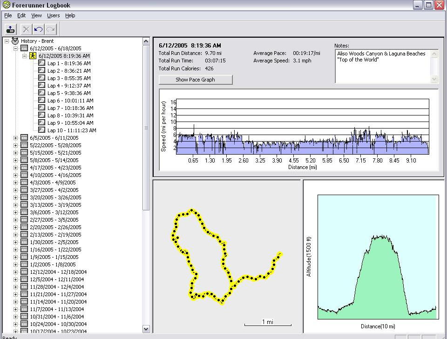Viewport: 447px width, 339px height.
Task: Select the 2/13/2005 - 2/19/2005 week row
Action: (55, 235)
